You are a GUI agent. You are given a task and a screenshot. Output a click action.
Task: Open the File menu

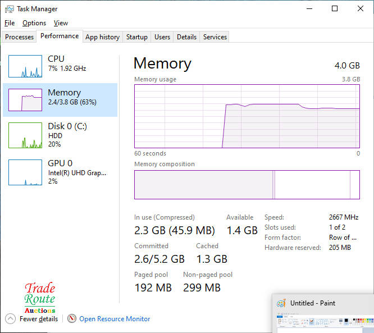[10, 23]
